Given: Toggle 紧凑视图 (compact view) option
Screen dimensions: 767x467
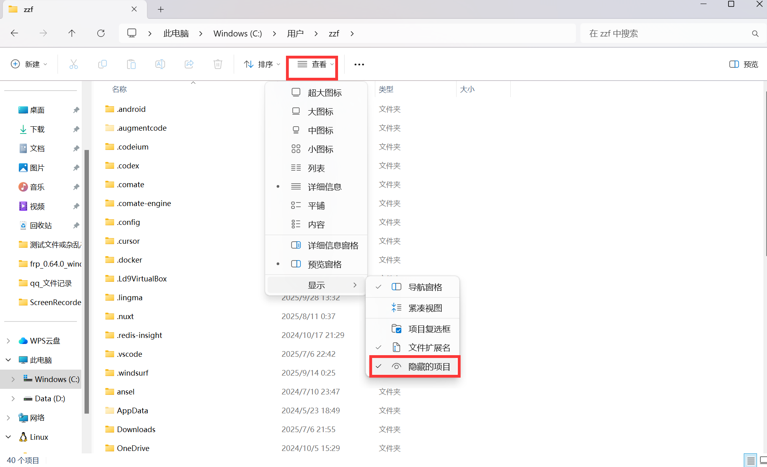Looking at the screenshot, I should tap(413, 308).
